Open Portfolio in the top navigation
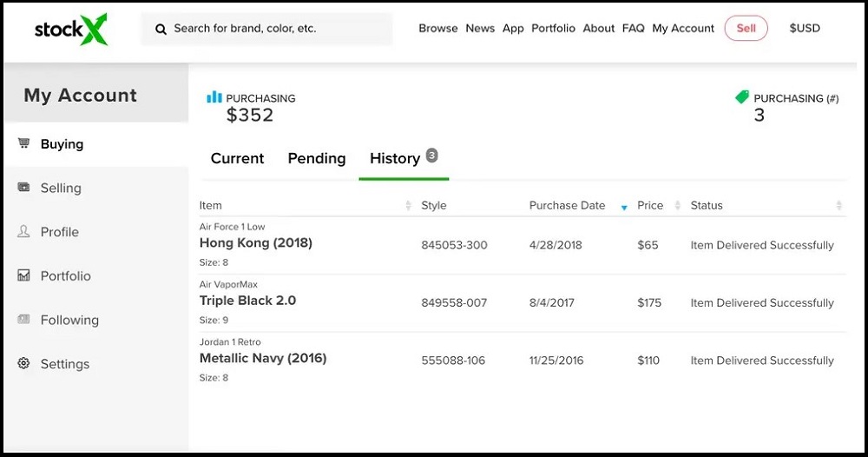Viewport: 868px width, 457px height. pyautogui.click(x=553, y=29)
